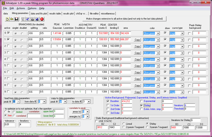Click the Copy button for peak 1
Viewport: 212px width, 137px height.
coord(137,39)
